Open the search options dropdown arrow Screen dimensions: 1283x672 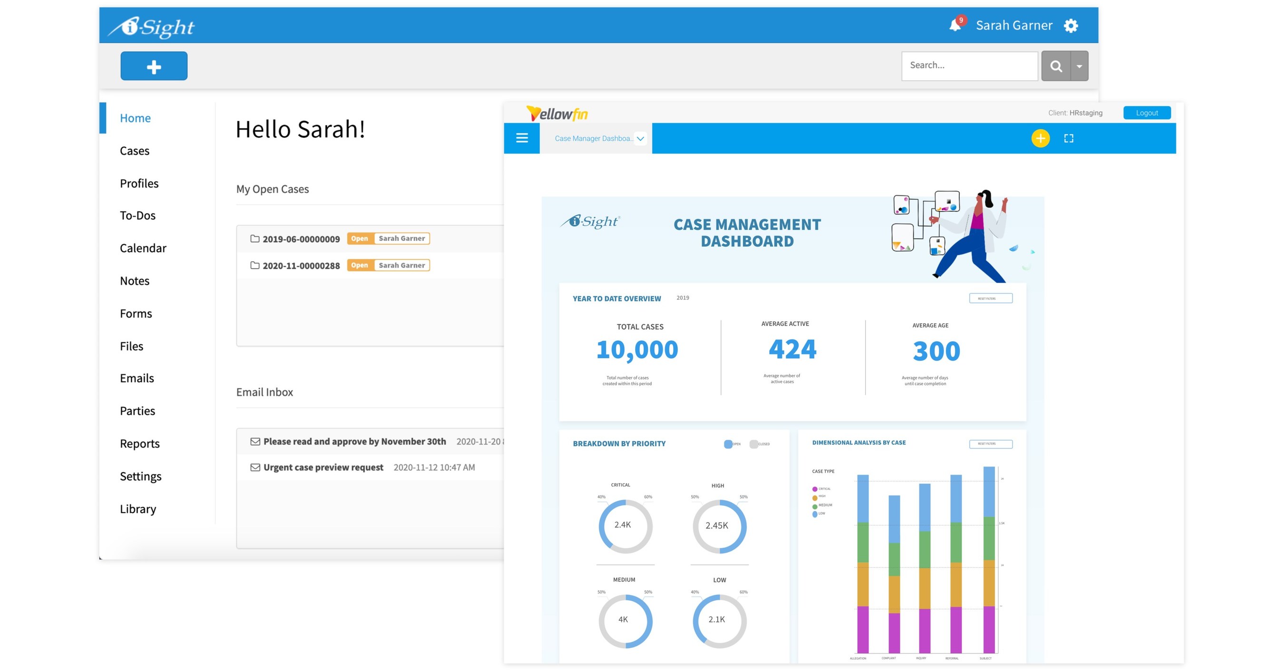[1078, 65]
